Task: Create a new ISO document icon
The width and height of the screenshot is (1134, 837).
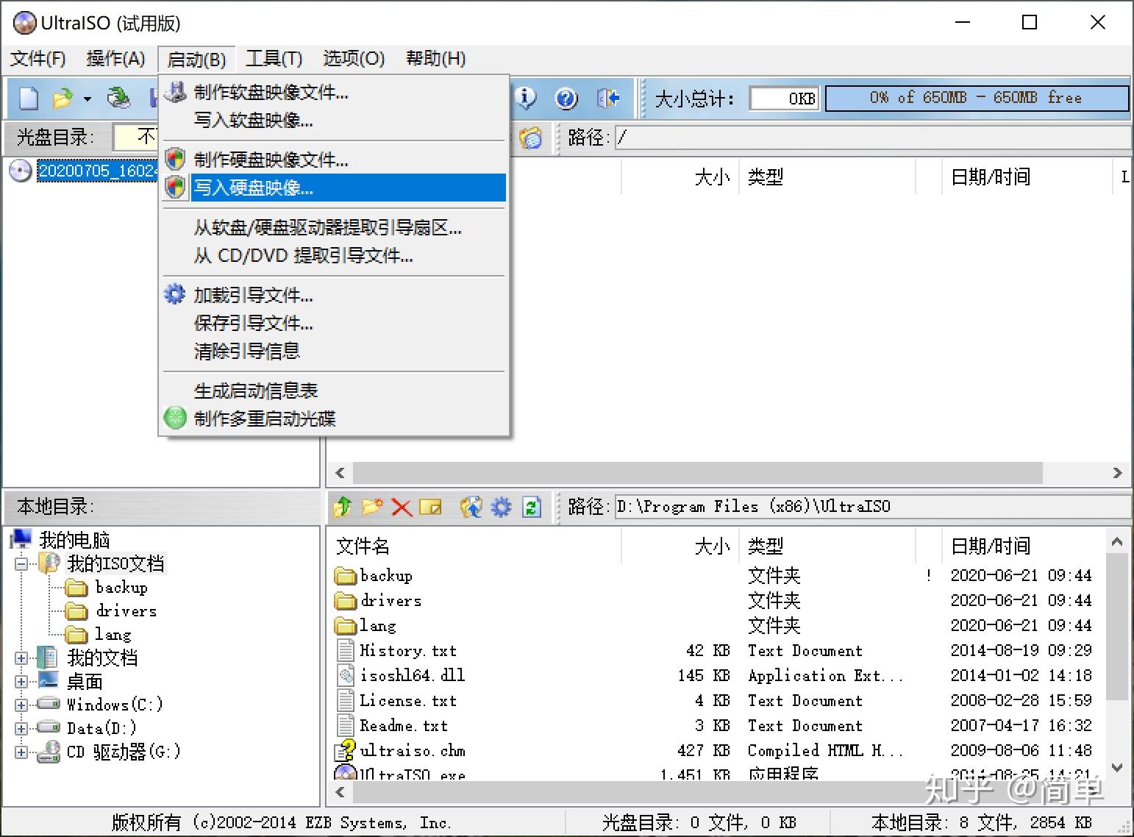Action: tap(26, 98)
